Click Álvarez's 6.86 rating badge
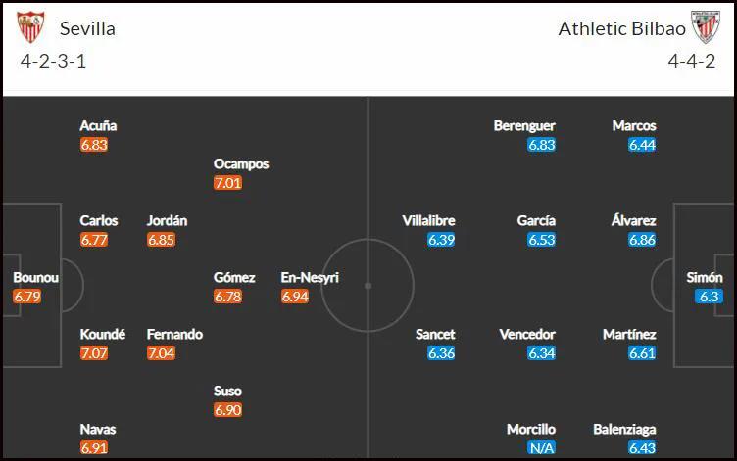This screenshot has height=461, width=737. [x=642, y=240]
